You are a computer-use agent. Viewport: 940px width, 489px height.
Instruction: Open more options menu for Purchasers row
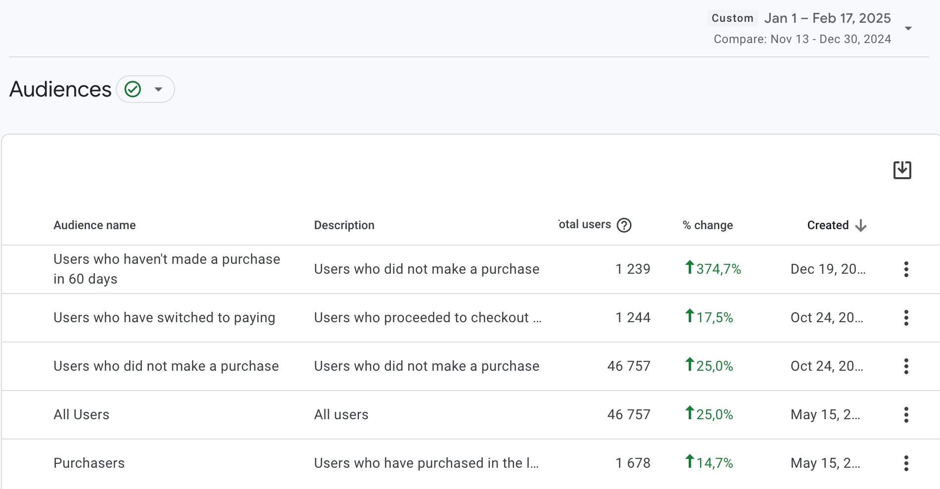point(906,463)
